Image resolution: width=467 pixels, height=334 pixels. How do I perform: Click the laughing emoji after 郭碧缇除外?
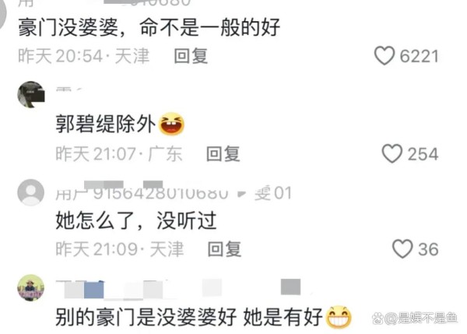click(x=171, y=124)
